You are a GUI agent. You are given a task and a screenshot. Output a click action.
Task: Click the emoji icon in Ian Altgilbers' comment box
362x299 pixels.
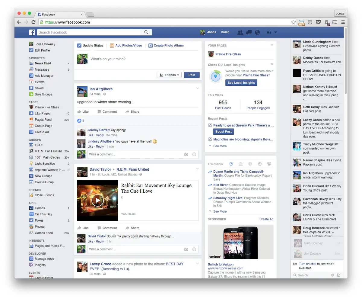[194, 154]
